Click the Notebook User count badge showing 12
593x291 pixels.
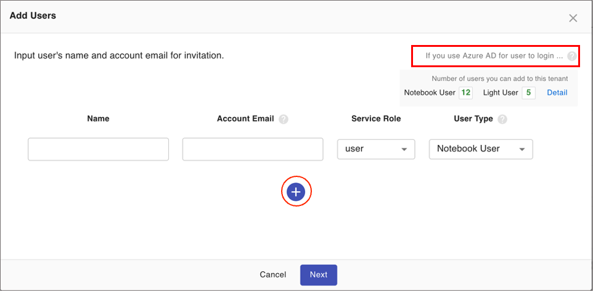point(465,93)
